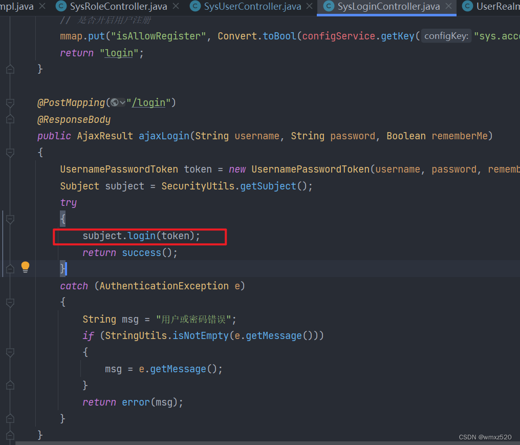This screenshot has width=520, height=445.
Task: Follow the "login" view link in return statement
Action: [119, 53]
